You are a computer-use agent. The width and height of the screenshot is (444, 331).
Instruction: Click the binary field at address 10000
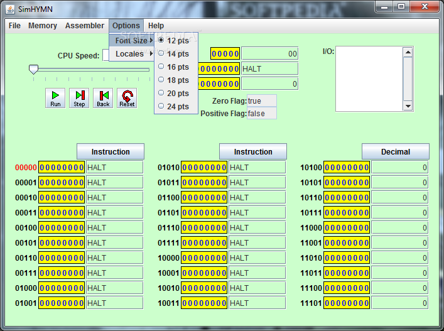204,258
